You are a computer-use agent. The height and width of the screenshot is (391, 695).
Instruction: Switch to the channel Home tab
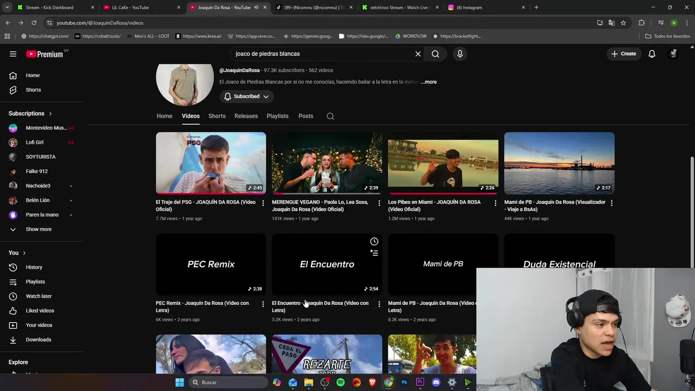pyautogui.click(x=165, y=116)
